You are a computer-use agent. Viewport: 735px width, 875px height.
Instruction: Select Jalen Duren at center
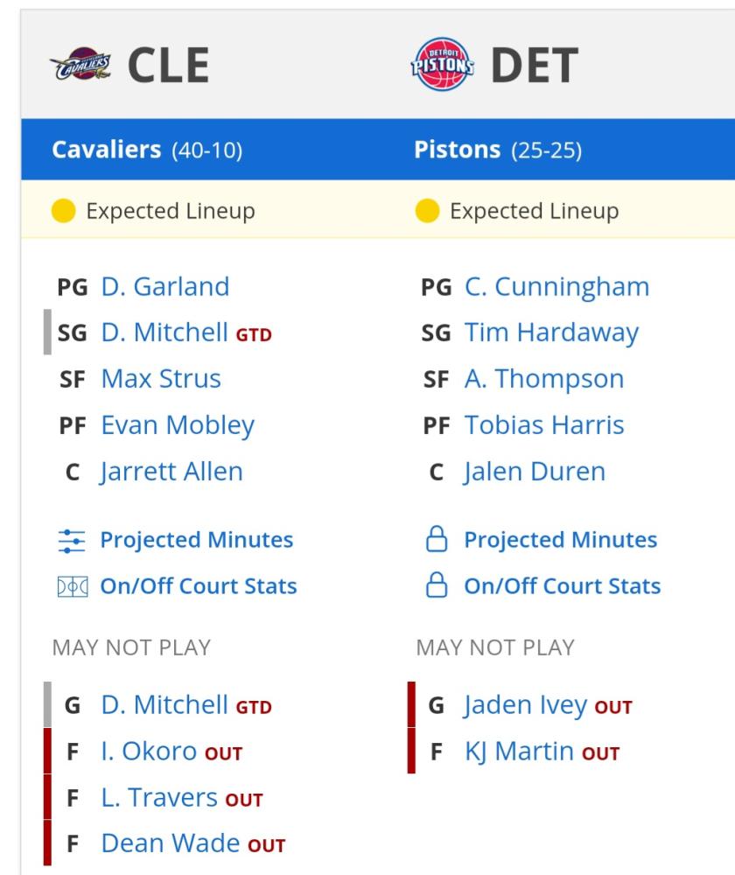535,472
